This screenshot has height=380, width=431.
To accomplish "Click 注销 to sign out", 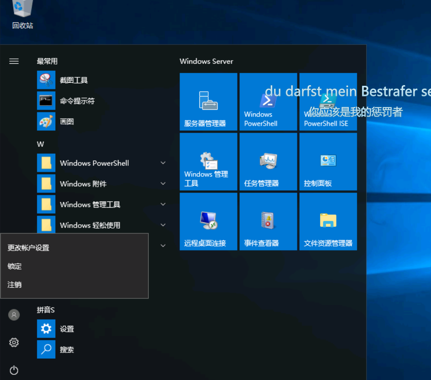I will tap(15, 285).
